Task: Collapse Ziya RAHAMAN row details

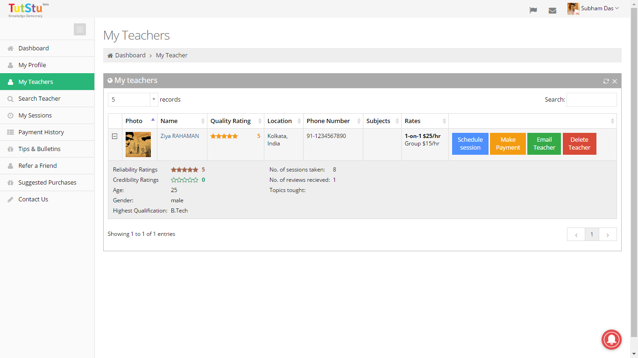Action: point(114,136)
